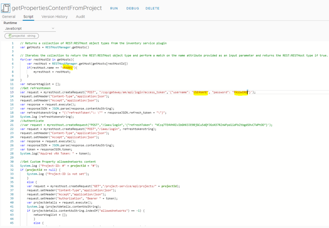
Task: Open the Audit tab
Action: click(80, 16)
